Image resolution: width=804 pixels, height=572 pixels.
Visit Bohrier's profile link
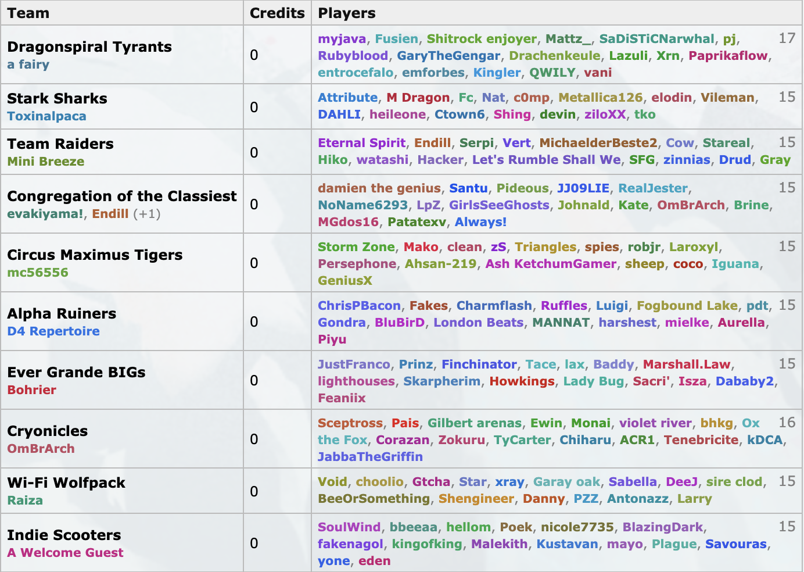[31, 390]
